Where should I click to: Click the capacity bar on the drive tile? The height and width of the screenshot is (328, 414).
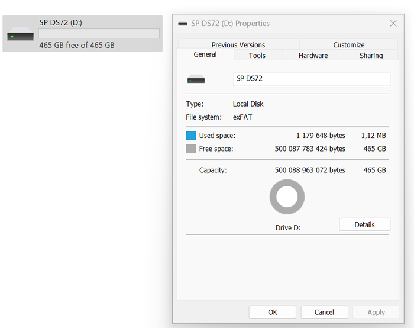(x=99, y=34)
